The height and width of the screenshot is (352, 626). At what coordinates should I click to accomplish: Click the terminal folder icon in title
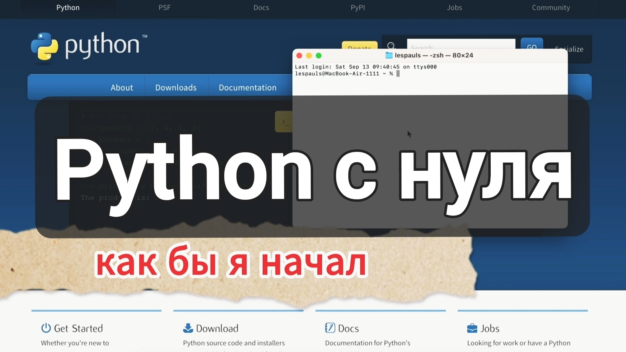389,55
